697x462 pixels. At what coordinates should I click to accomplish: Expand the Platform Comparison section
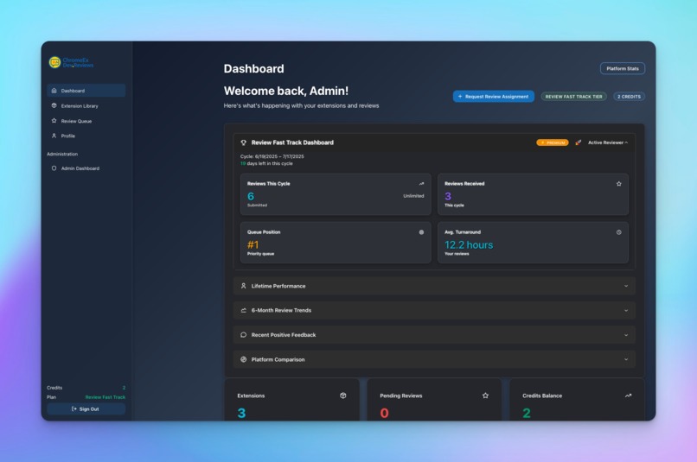434,359
